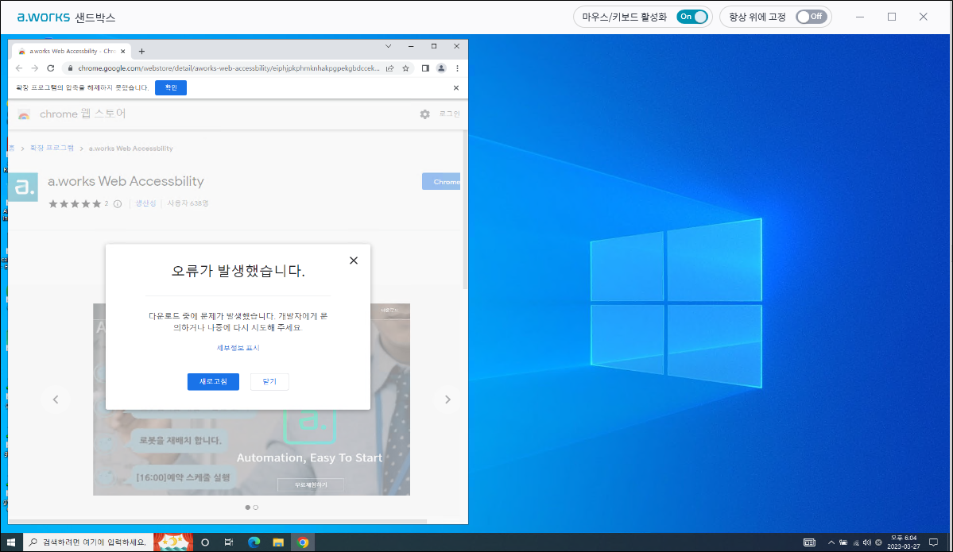Viewport: 953px width, 552px height.
Task: Click the Chrome add-extension button
Action: pyautogui.click(x=441, y=182)
